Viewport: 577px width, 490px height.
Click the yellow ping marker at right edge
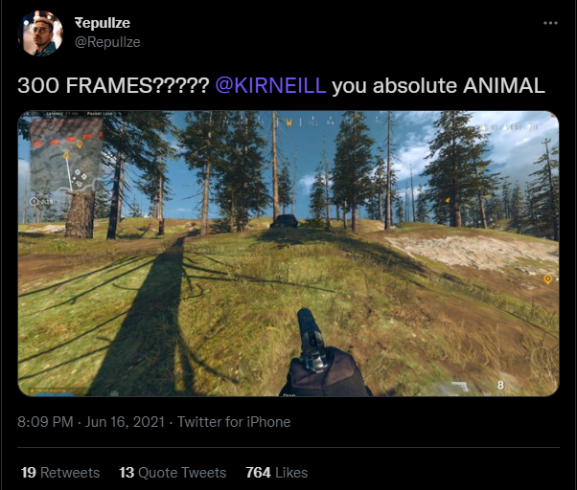point(547,279)
